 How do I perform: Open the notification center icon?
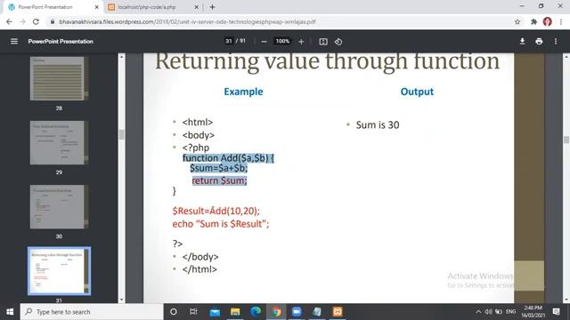[x=556, y=312]
